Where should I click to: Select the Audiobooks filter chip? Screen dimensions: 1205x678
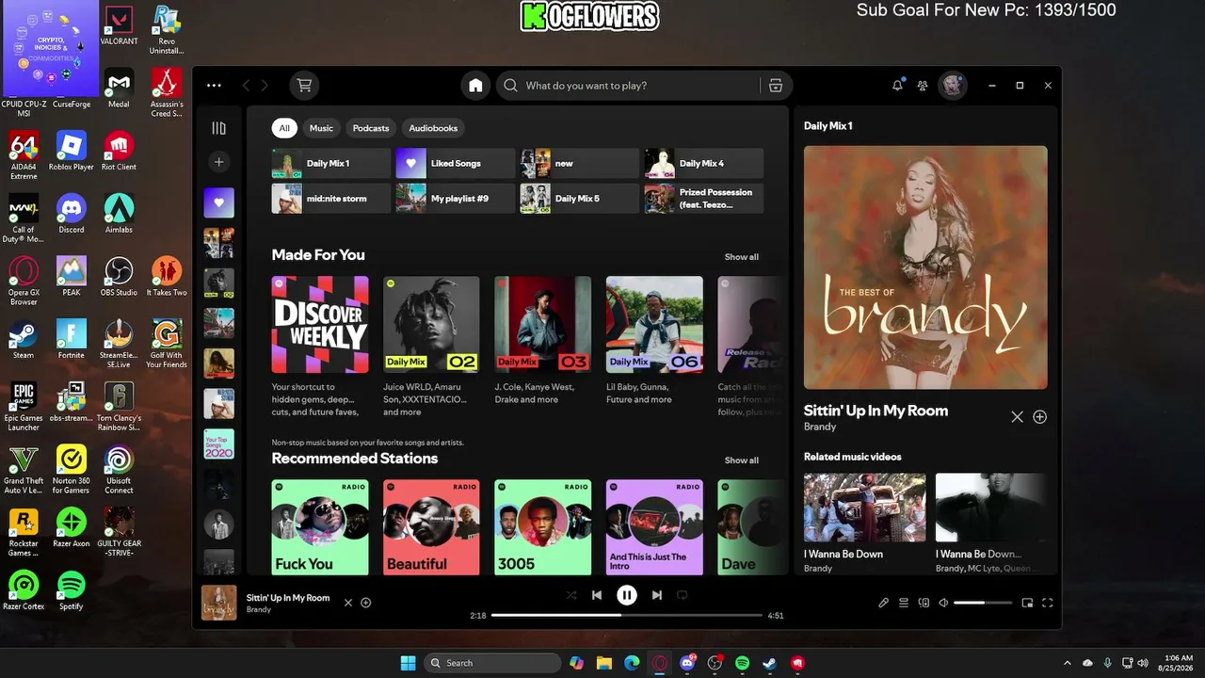[433, 128]
